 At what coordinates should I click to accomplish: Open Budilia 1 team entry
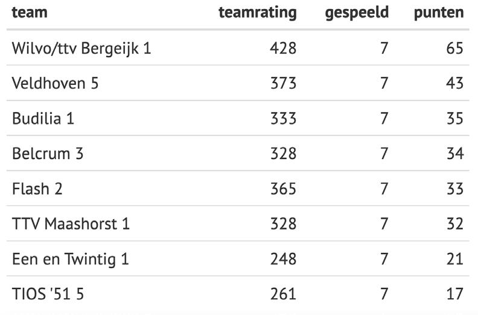pyautogui.click(x=43, y=119)
